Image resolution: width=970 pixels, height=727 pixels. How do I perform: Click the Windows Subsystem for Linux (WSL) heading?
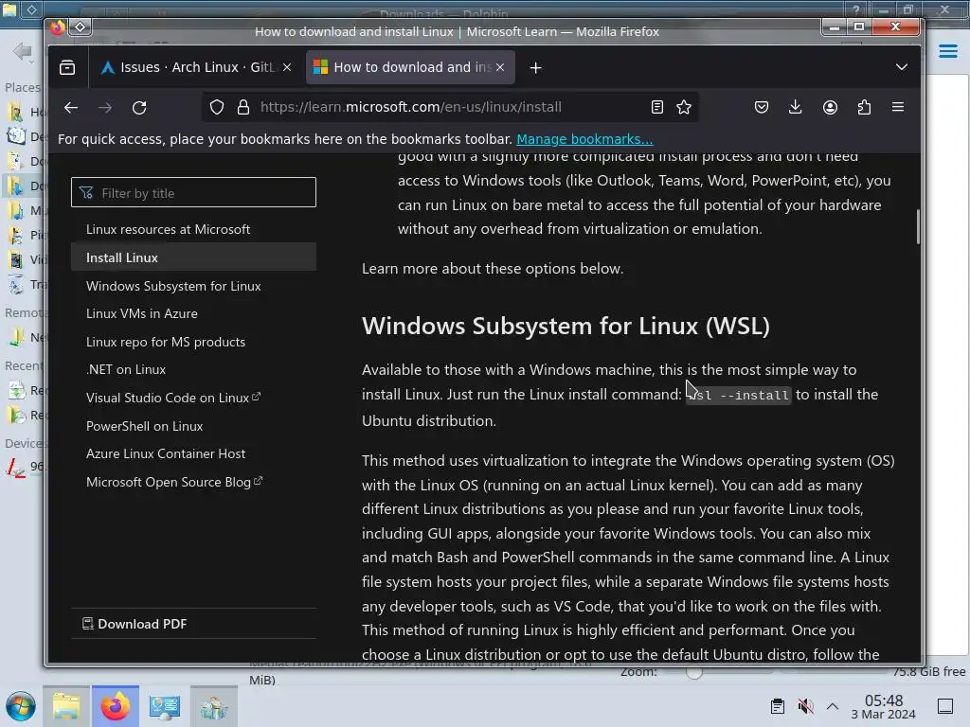coord(566,326)
